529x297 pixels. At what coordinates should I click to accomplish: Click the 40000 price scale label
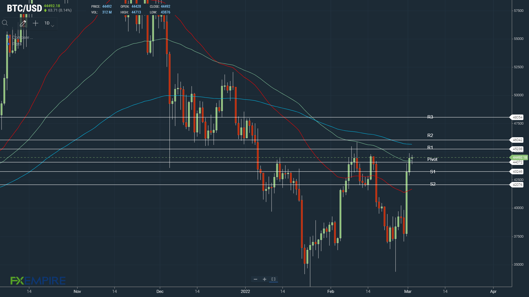519,208
